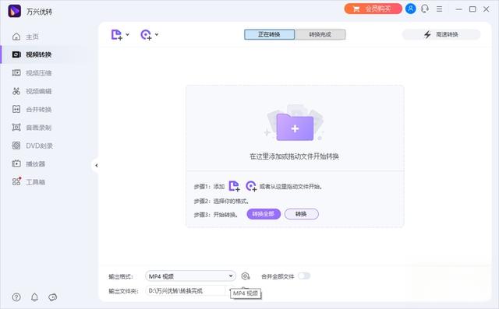Click the player icon in sidebar
Image resolution: width=499 pixels, height=309 pixels.
[x=16, y=163]
